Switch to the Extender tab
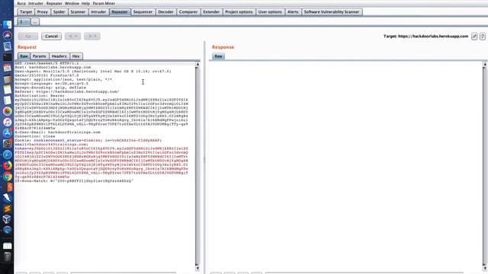488x274 pixels. click(211, 12)
